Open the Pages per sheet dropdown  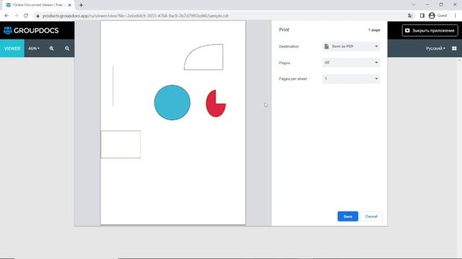click(x=351, y=78)
